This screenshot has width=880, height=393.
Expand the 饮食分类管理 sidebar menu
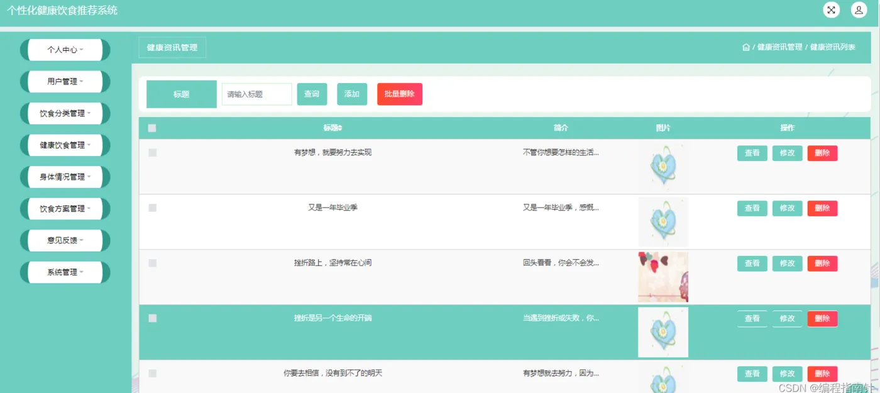tap(65, 114)
